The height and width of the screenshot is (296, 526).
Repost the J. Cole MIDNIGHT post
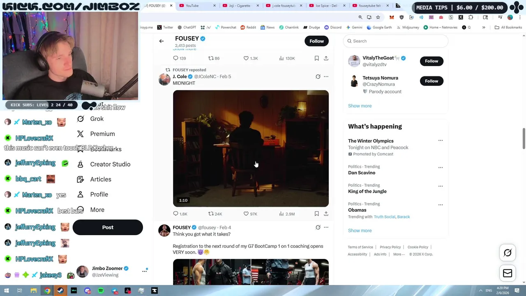pyautogui.click(x=211, y=214)
